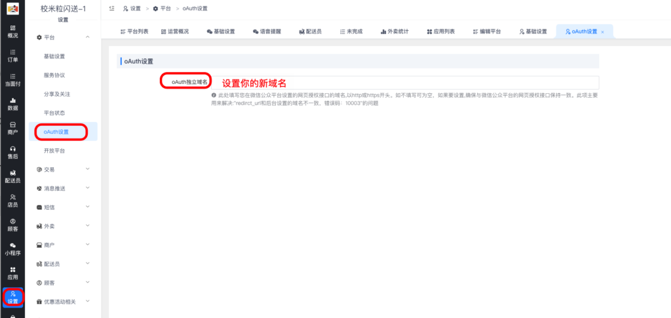Click the 设置 settings sidebar icon

click(x=12, y=297)
